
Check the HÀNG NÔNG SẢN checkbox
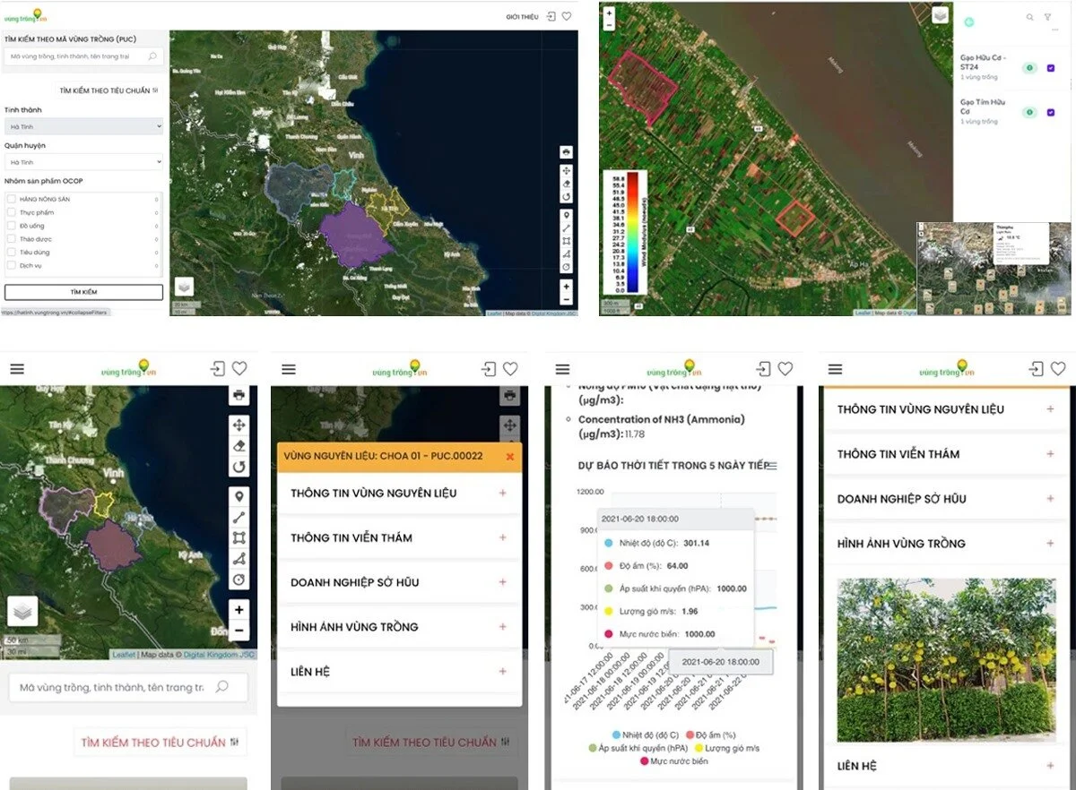click(x=11, y=200)
